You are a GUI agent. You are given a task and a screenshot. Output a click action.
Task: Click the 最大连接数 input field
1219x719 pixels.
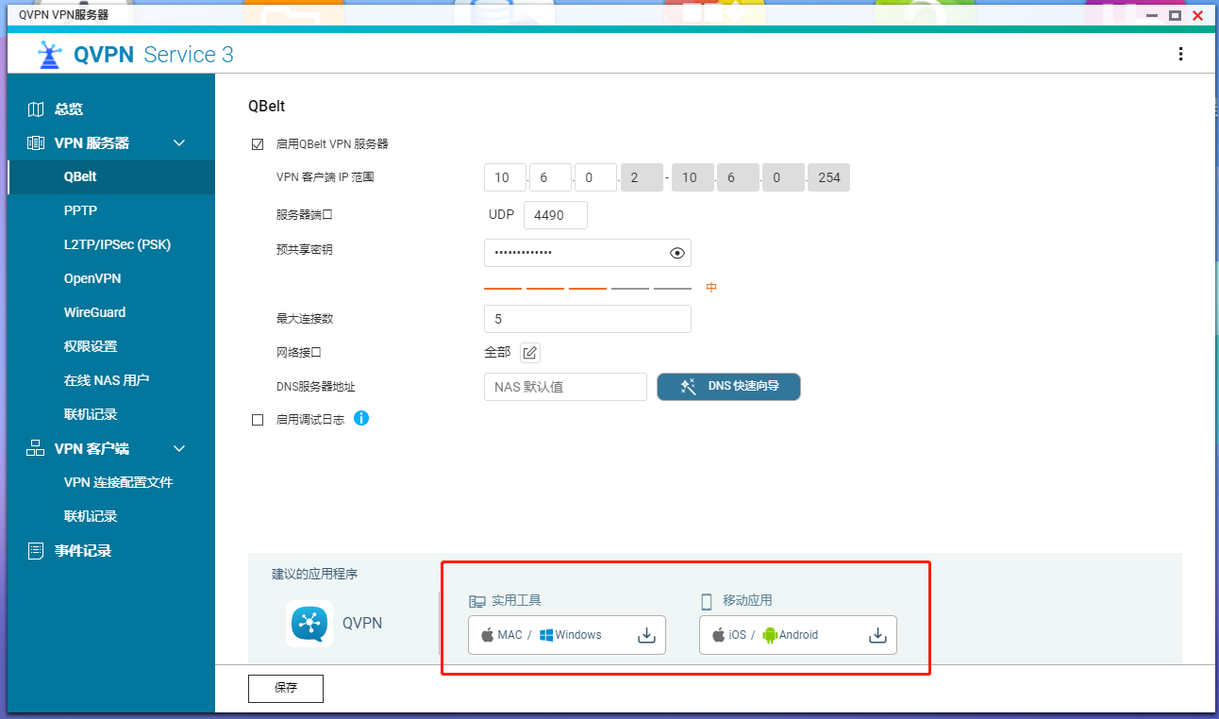point(587,319)
